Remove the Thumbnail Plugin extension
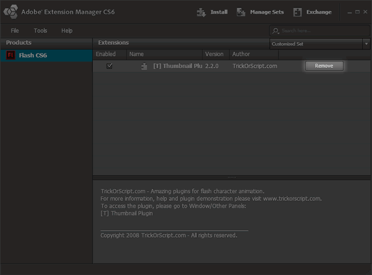Viewport: 372px width, 275px height. click(324, 65)
